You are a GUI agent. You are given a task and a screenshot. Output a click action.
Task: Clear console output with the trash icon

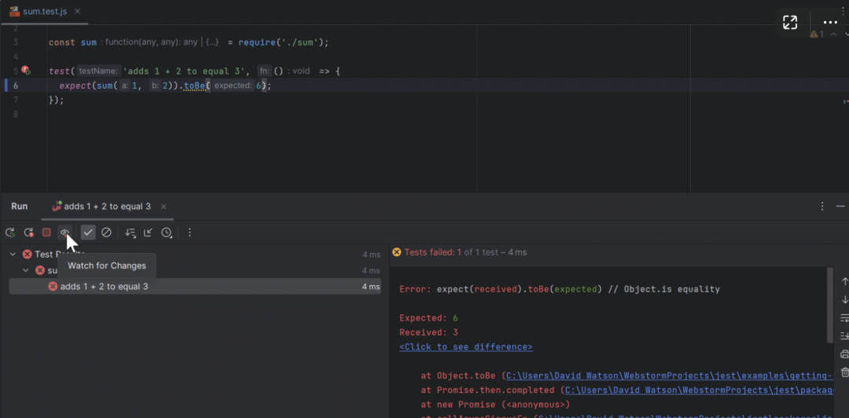(844, 372)
